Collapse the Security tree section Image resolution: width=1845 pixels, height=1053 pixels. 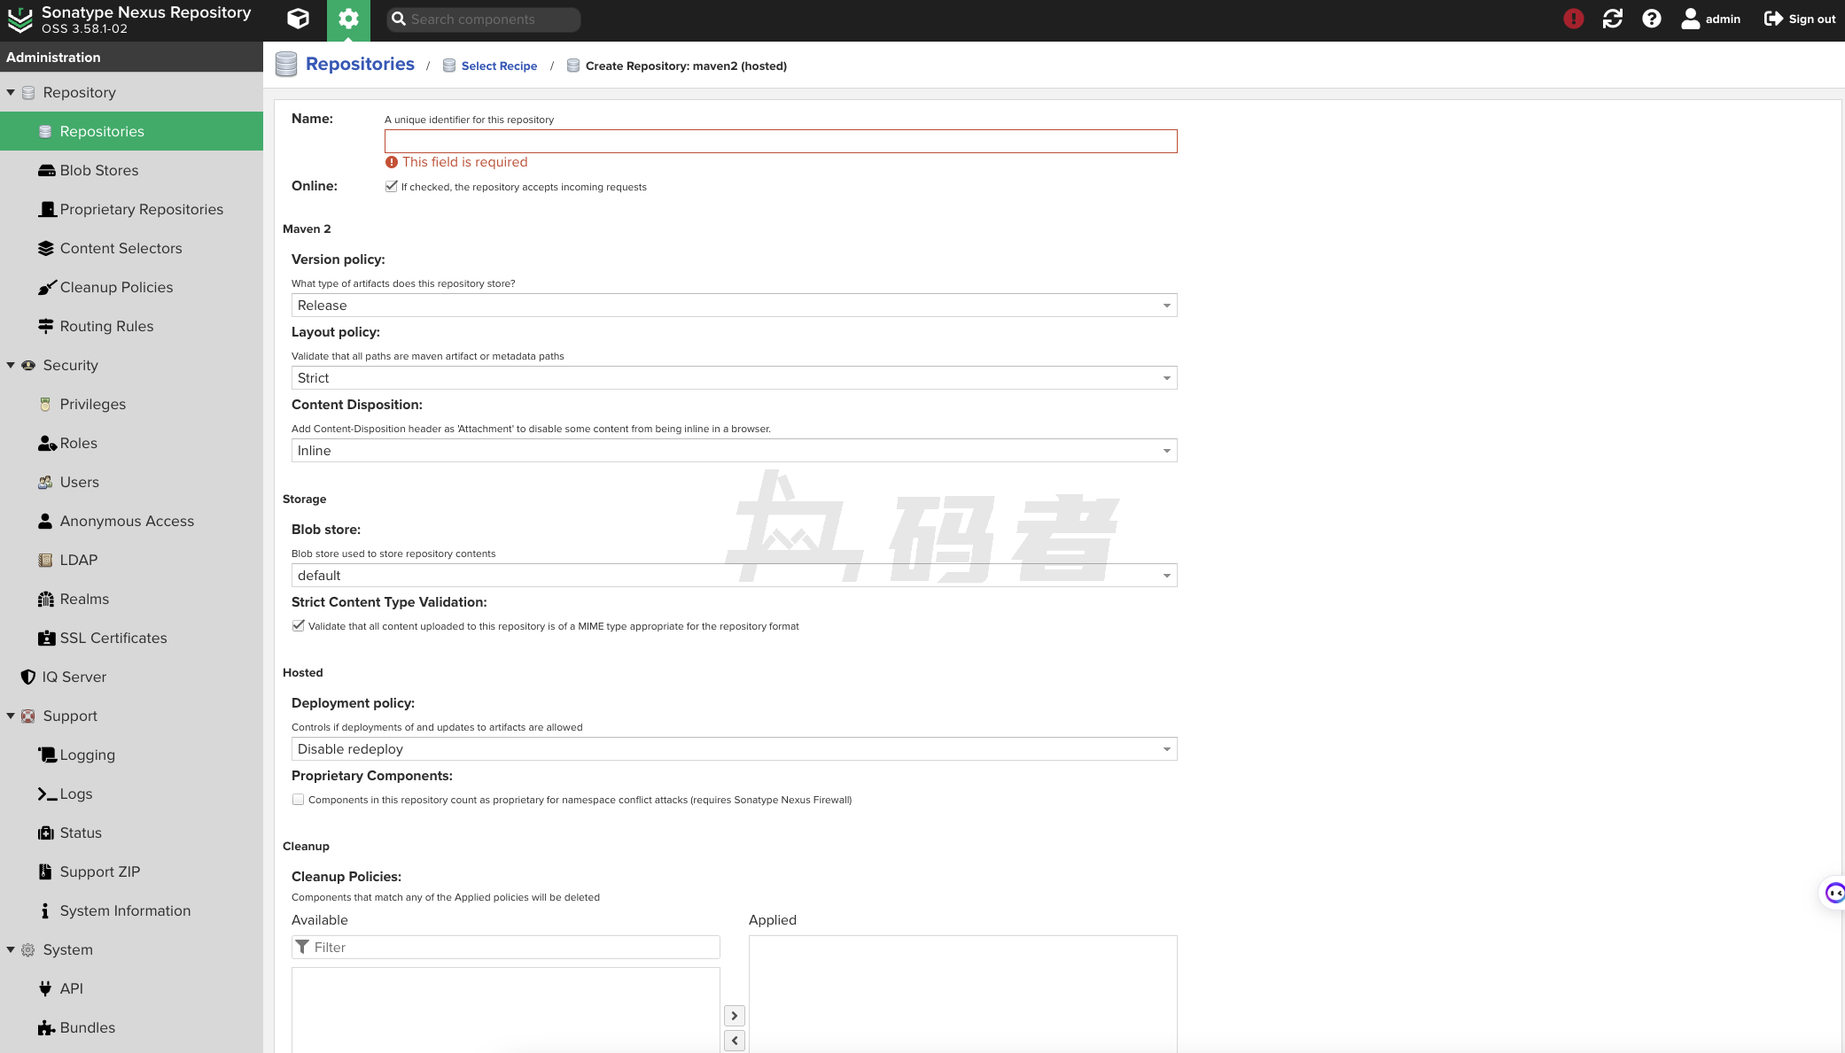tap(11, 365)
